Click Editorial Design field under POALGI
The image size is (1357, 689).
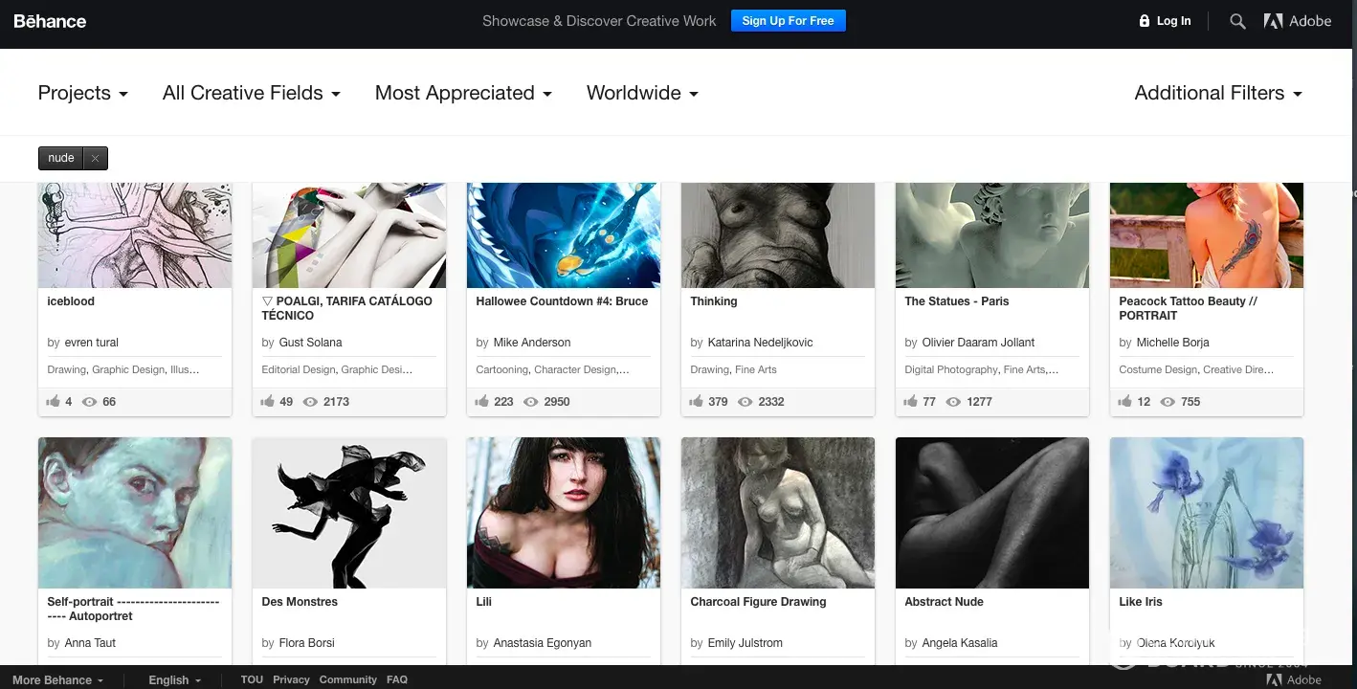pos(298,369)
